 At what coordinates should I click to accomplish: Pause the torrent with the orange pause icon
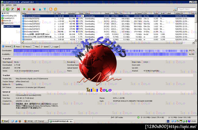29,9
